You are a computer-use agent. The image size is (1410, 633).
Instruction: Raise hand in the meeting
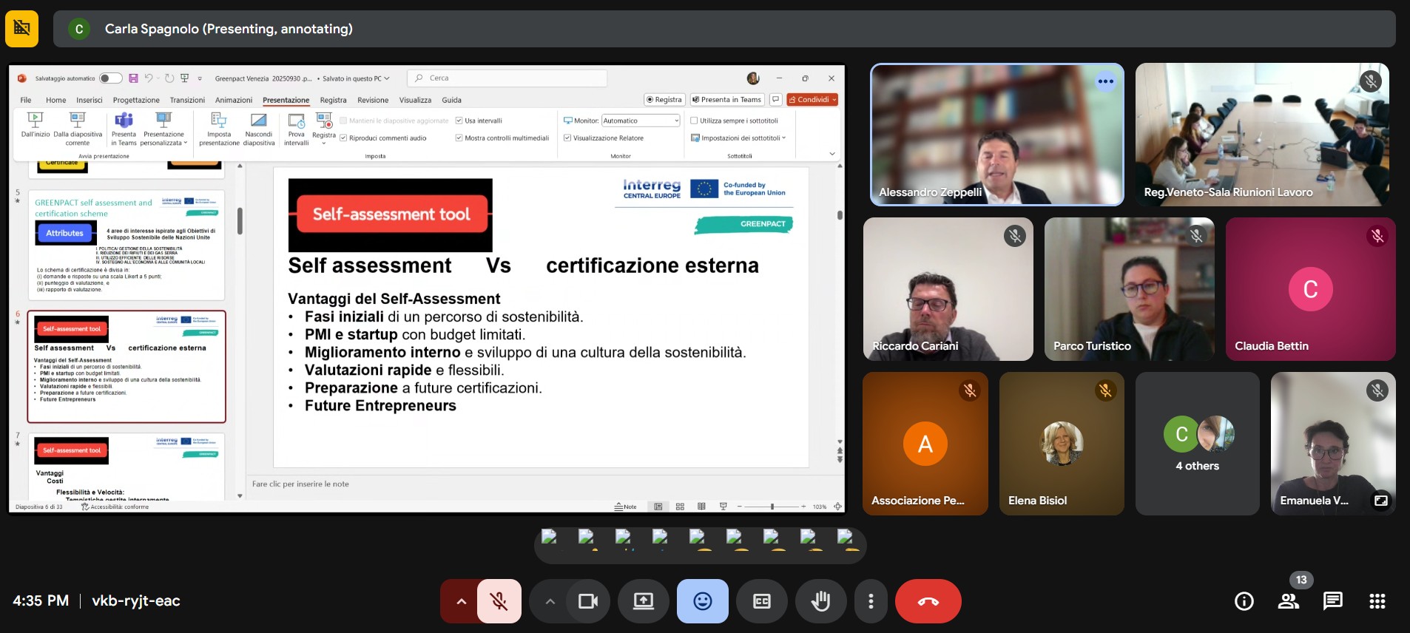820,601
